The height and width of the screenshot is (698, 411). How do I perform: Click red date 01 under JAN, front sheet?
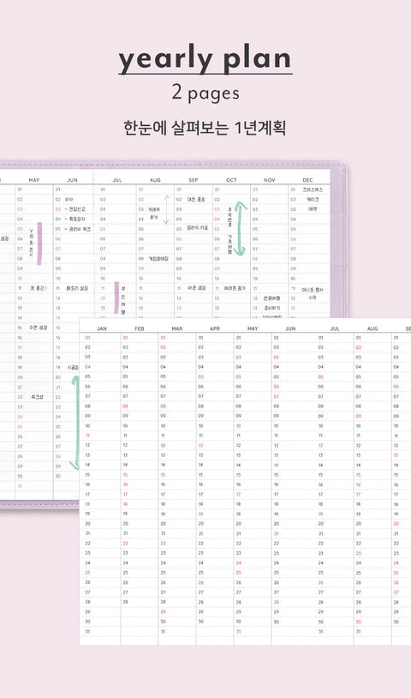[x=87, y=338]
